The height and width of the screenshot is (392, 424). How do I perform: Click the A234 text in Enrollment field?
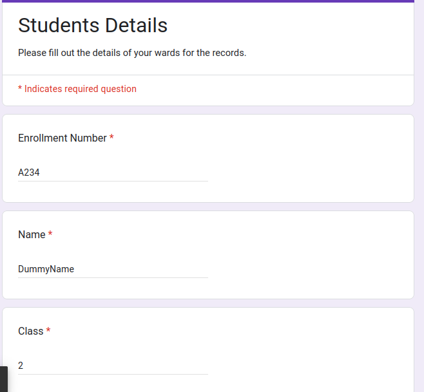[29, 173]
